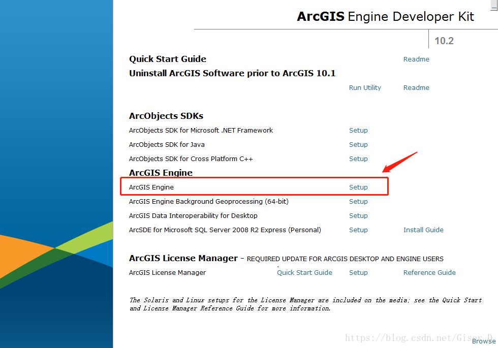Click 'ArcObjects SDK for Java' text
The width and height of the screenshot is (498, 348).
point(167,145)
